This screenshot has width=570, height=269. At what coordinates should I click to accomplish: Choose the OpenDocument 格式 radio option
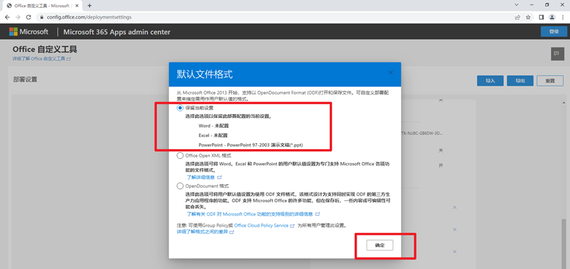click(180, 187)
